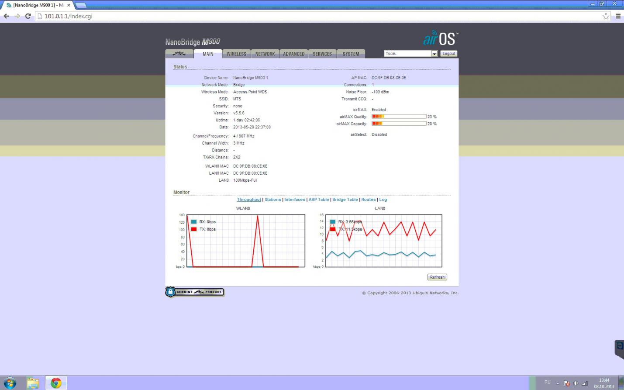
Task: Open the Log link
Action: tap(383, 200)
